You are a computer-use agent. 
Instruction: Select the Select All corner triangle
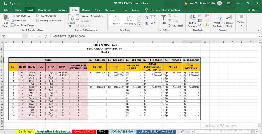[x=2, y=42]
